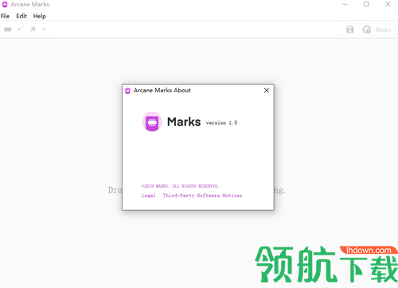The height and width of the screenshot is (288, 398).
Task: Minimize the Arcane Marks window
Action: tap(345, 4)
